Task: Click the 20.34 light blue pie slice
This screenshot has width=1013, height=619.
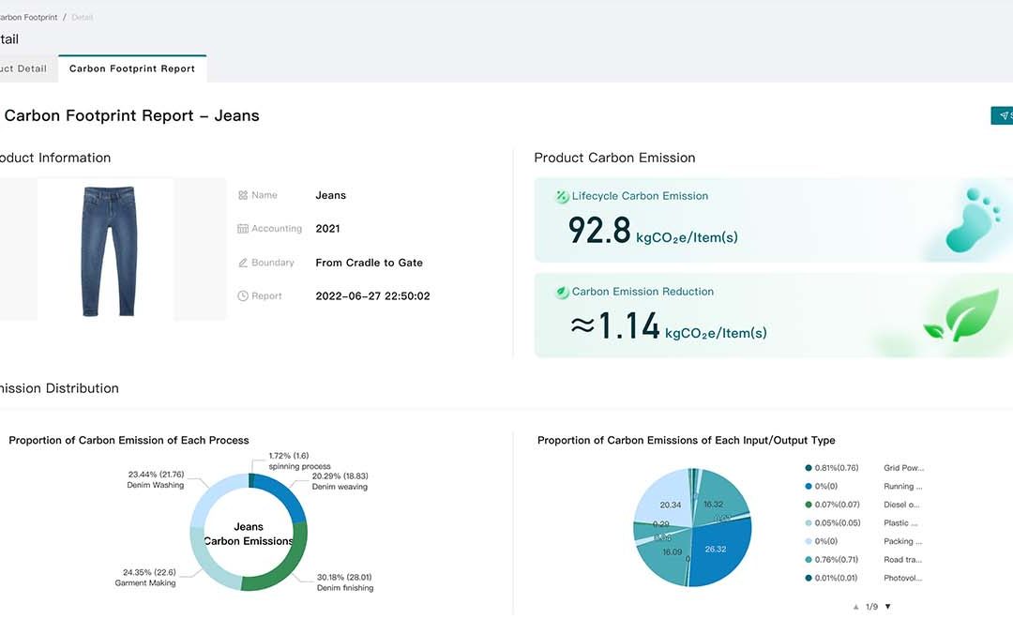Action: 665,497
